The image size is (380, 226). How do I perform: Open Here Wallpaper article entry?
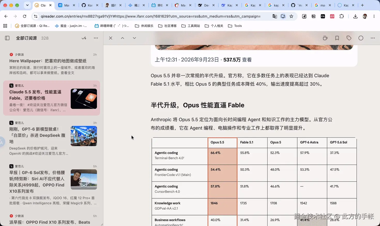point(52,64)
